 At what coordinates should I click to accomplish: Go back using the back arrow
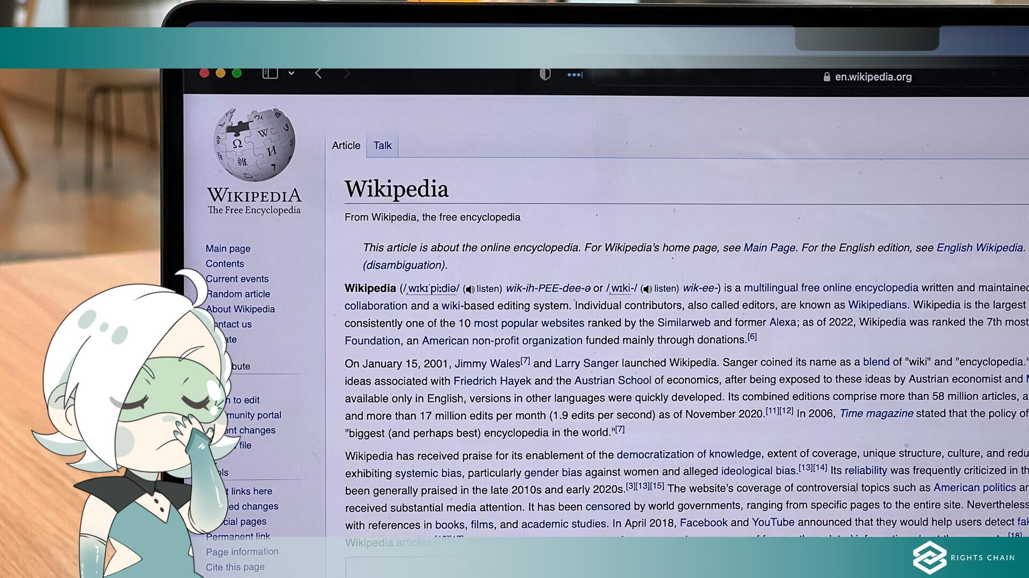(x=318, y=73)
